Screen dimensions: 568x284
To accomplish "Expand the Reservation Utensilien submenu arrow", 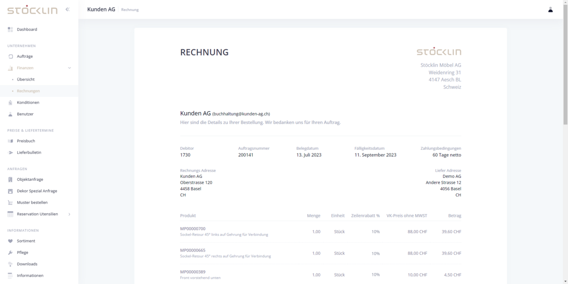I will [x=69, y=214].
